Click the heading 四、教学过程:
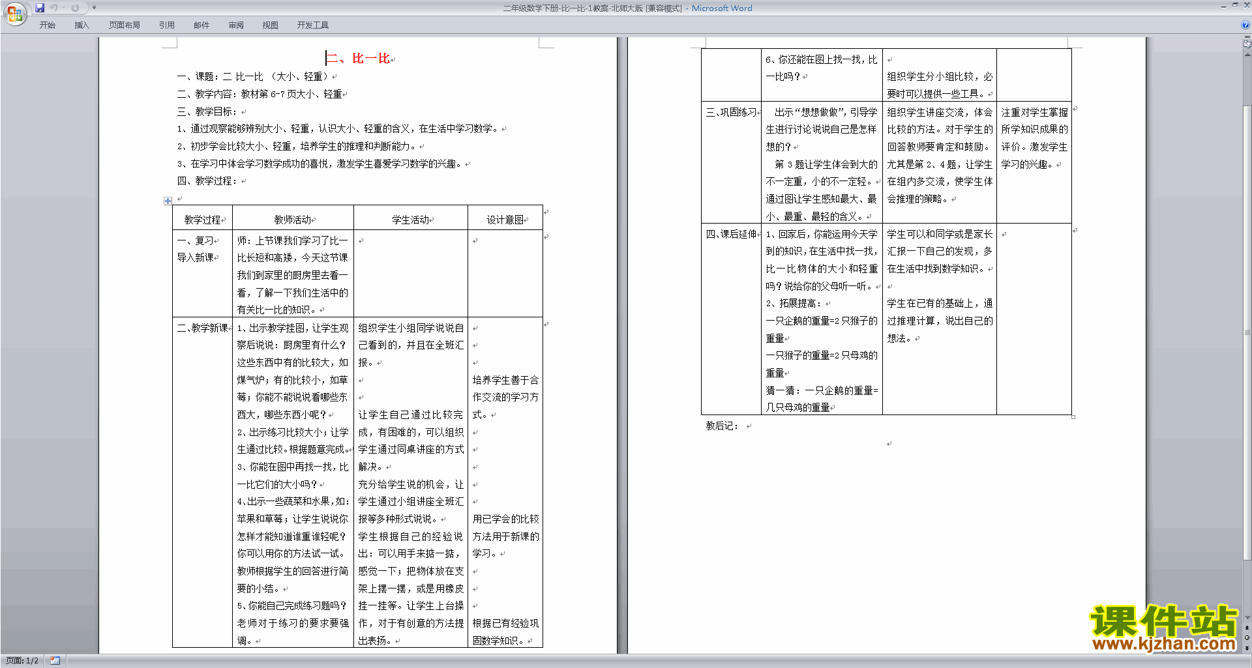 (x=208, y=181)
